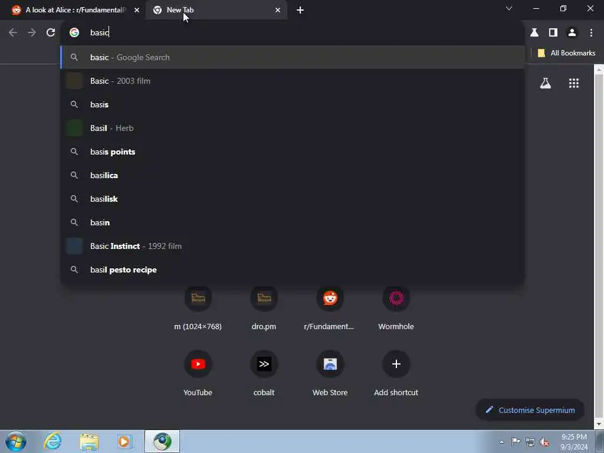Show hidden tray icons arrow

pos(501,442)
